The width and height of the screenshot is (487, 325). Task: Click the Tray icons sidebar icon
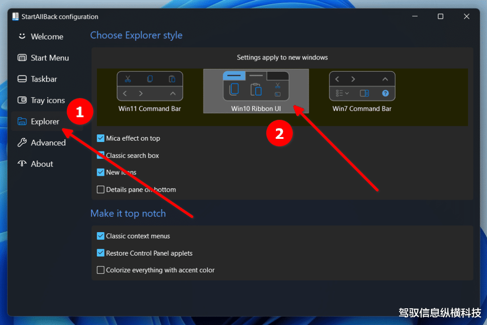[22, 100]
